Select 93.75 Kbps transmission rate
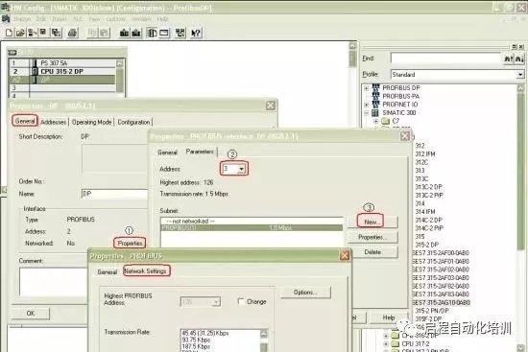This screenshot has width=528, height=352. point(196,340)
